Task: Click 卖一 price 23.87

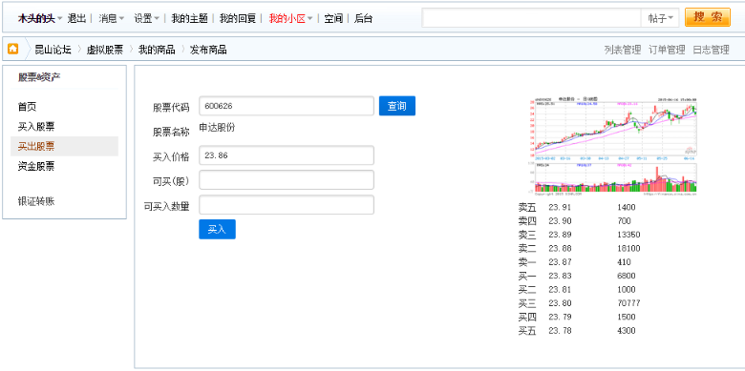Action: point(560,262)
